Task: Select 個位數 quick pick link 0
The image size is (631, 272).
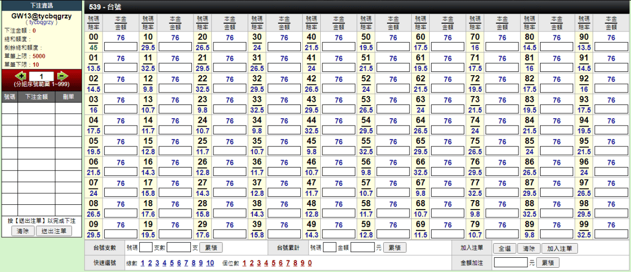Action: [x=310, y=263]
